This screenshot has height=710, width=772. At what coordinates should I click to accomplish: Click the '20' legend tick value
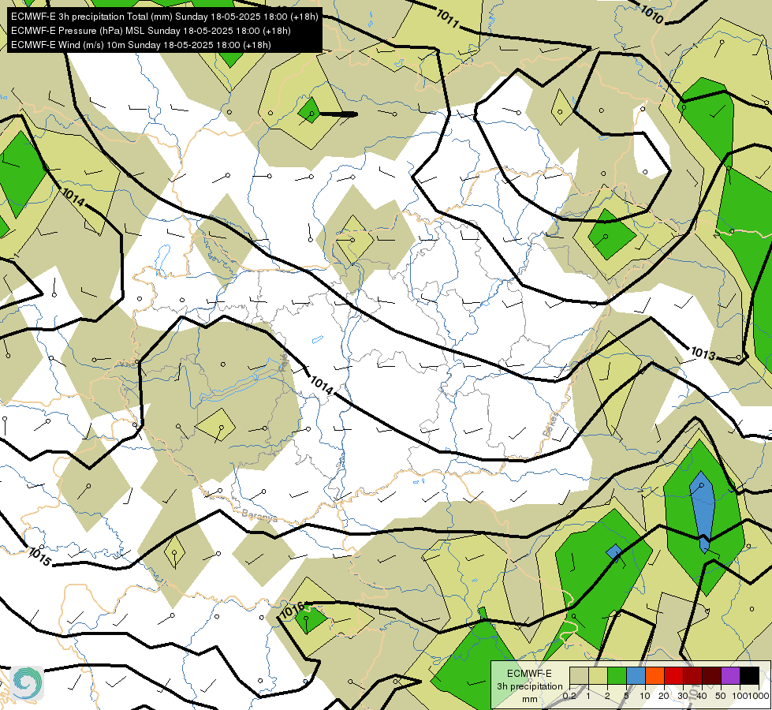[x=664, y=696]
